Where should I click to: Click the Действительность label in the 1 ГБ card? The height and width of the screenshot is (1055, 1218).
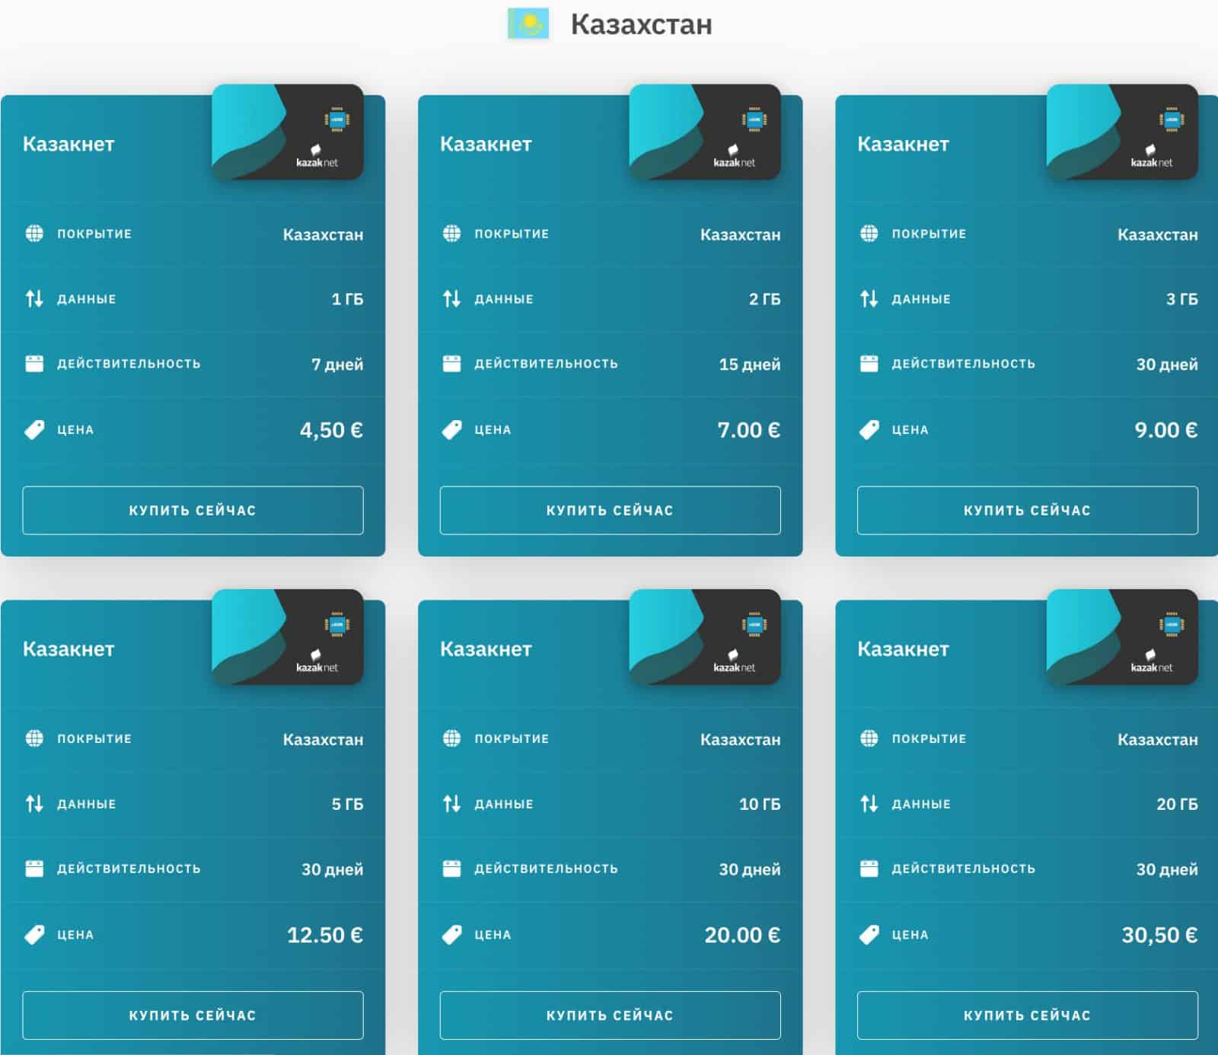(129, 364)
